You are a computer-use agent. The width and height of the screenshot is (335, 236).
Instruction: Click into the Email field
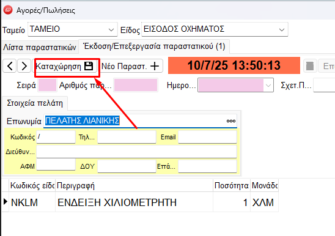(207, 137)
